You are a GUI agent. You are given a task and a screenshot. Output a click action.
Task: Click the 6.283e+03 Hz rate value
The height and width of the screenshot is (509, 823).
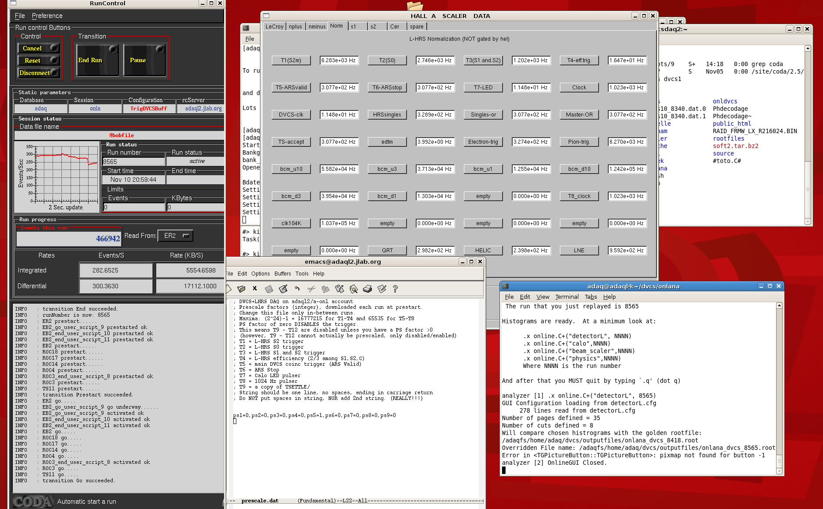click(x=338, y=60)
